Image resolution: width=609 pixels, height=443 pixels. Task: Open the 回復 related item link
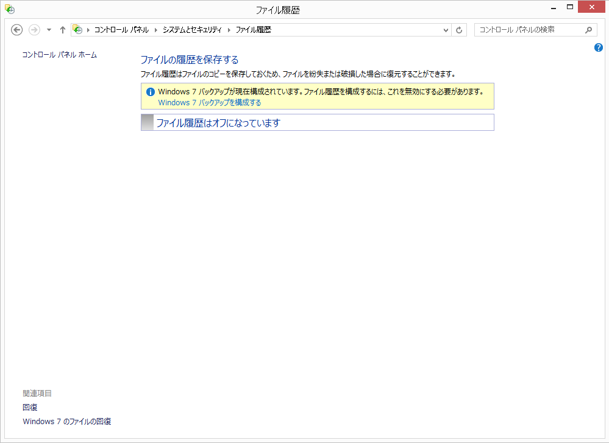pos(30,408)
